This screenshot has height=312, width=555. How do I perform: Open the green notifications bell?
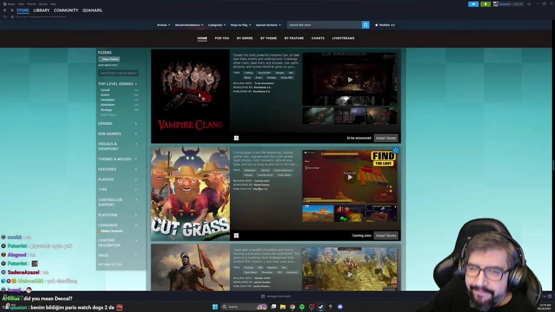click(485, 4)
